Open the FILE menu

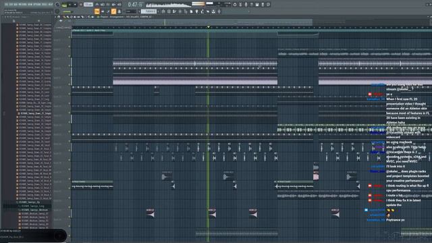pos(7,5)
